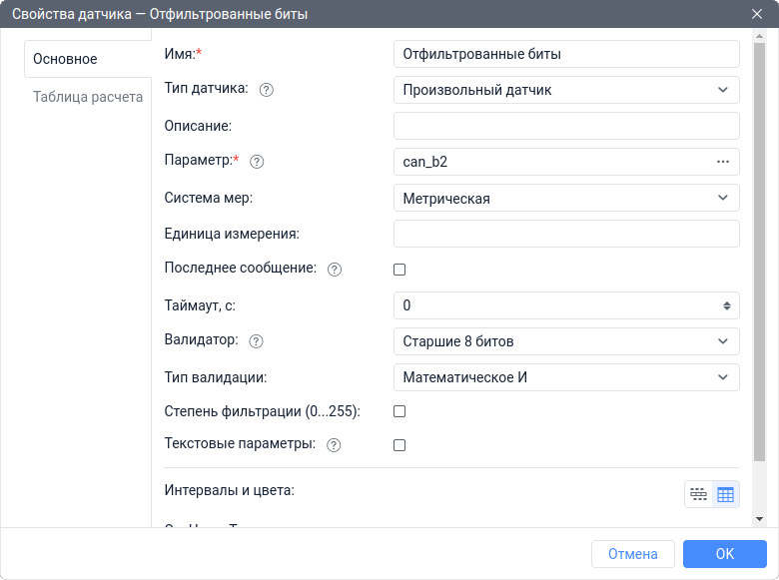Switch to Таблица расчета tab
779x580 pixels.
tap(88, 98)
